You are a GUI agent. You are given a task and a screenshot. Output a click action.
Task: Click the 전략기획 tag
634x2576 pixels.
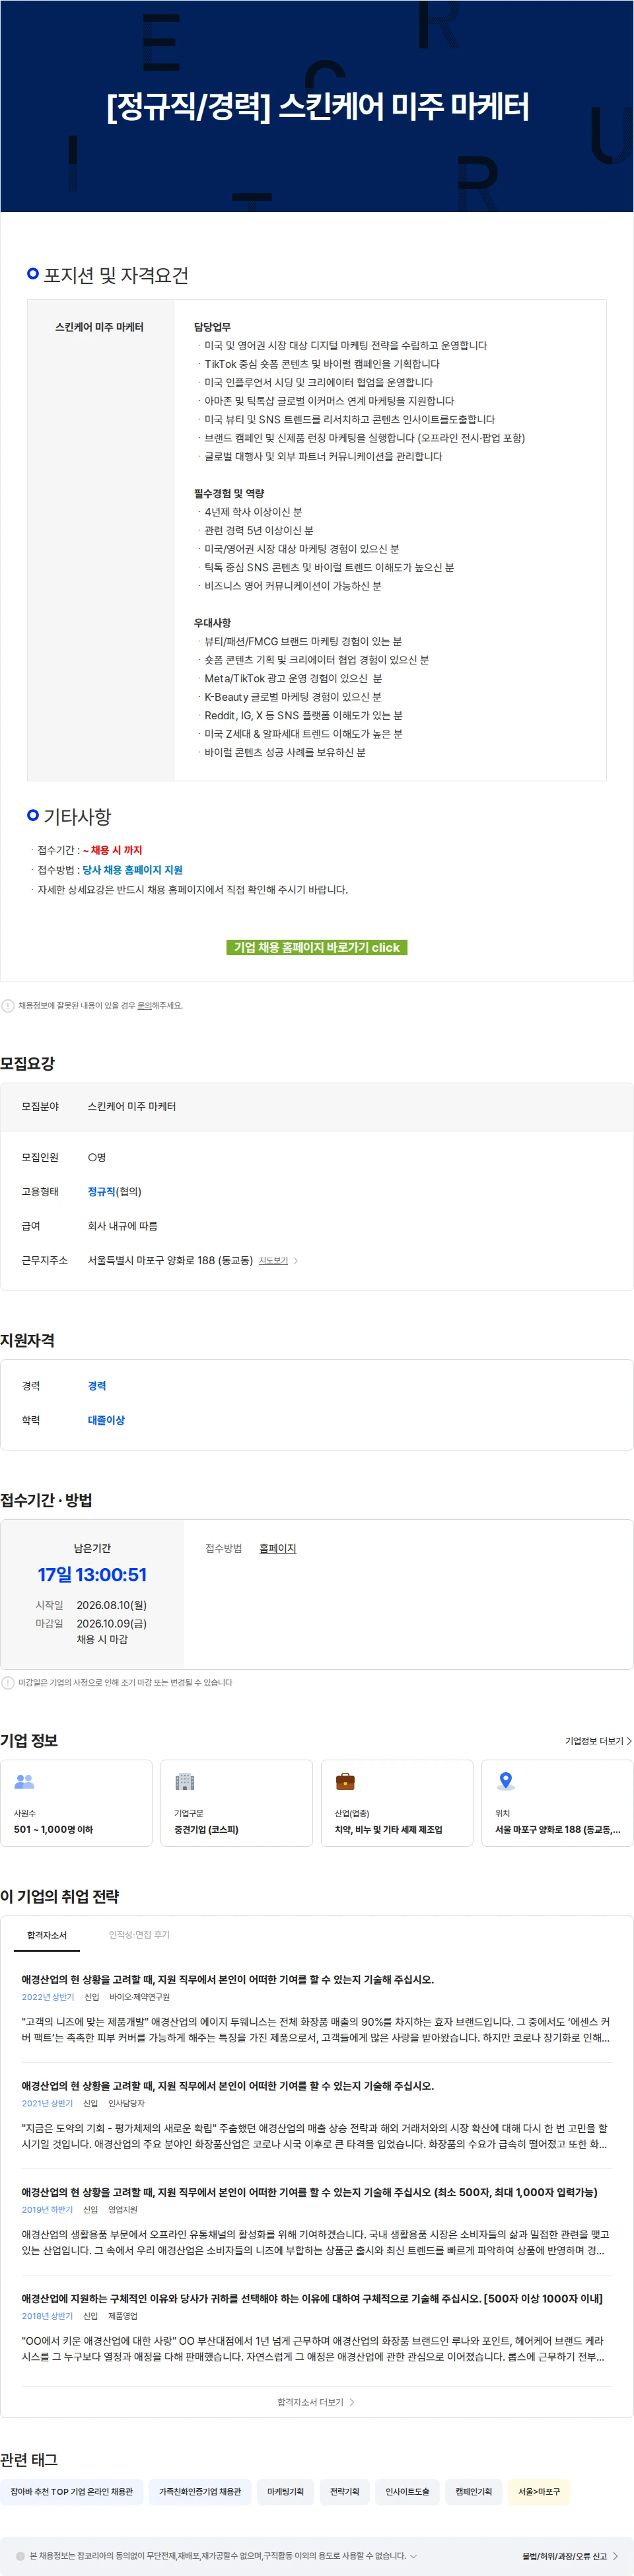(345, 2491)
